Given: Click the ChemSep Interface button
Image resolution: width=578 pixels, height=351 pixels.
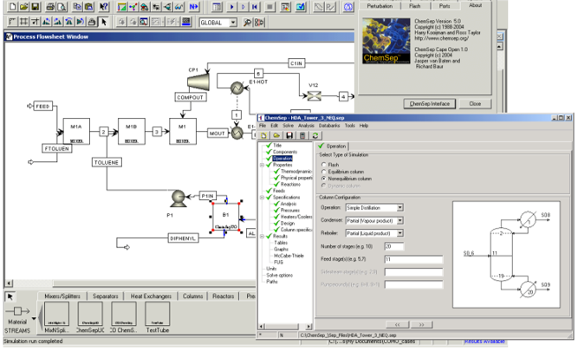Looking at the screenshot, I should click(x=430, y=104).
